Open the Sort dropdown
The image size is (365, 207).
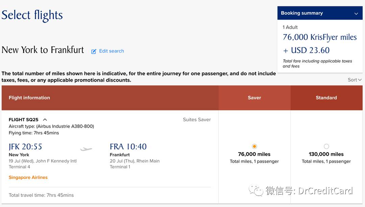[355, 80]
